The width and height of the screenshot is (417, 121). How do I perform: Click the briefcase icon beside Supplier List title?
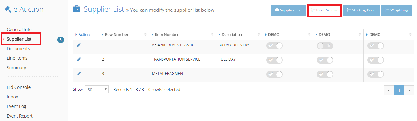pyautogui.click(x=77, y=9)
